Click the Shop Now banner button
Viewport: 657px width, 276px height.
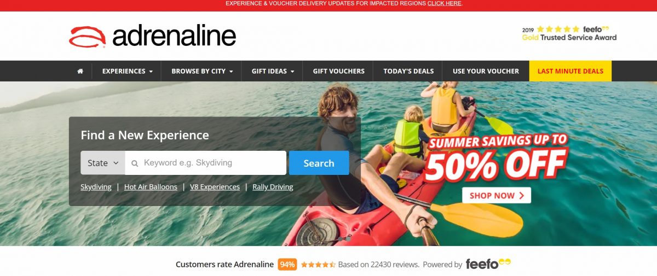(x=497, y=195)
